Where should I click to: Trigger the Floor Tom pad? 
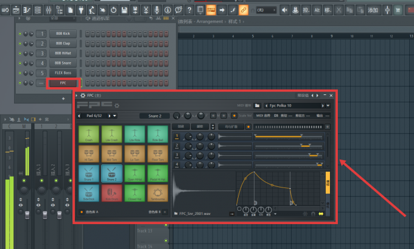pos(158,153)
